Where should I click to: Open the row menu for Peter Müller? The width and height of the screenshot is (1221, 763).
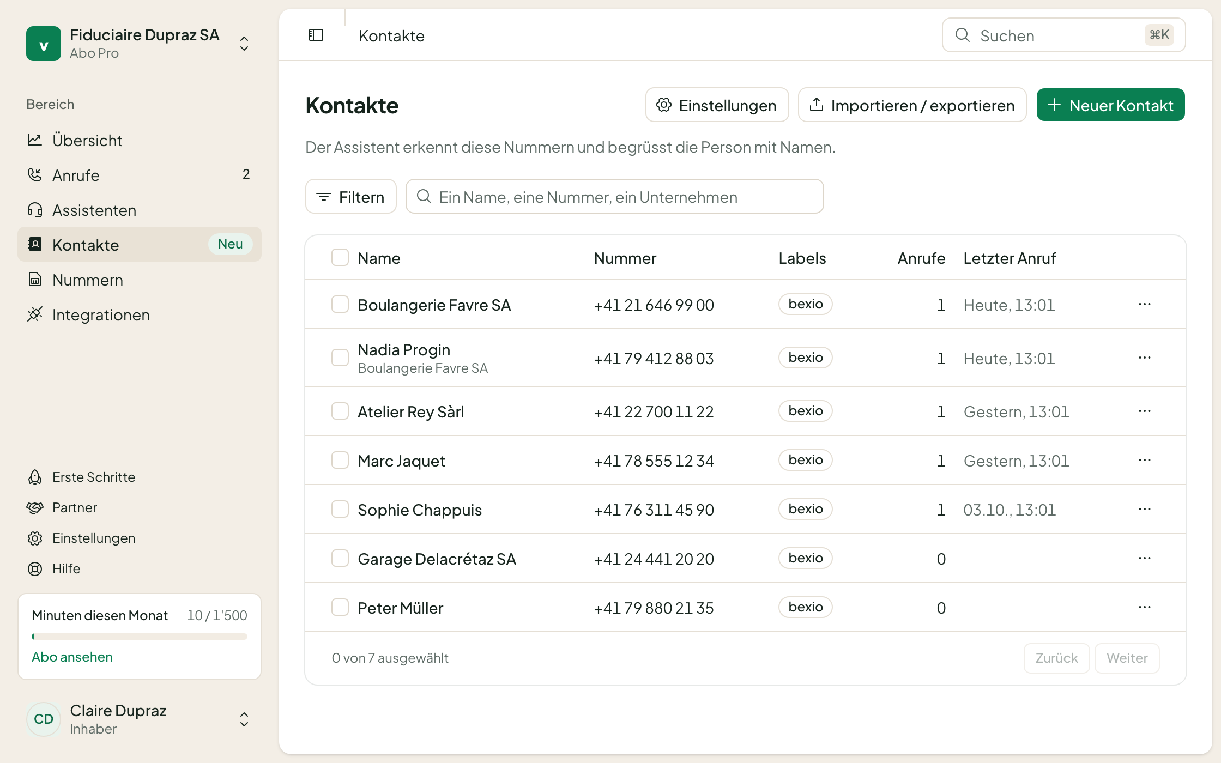(1145, 607)
